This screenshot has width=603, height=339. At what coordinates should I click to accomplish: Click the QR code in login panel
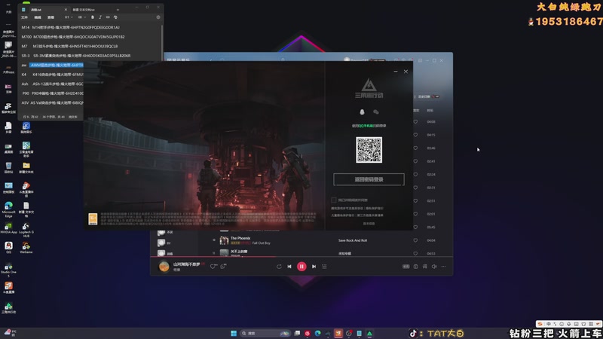coord(369,150)
